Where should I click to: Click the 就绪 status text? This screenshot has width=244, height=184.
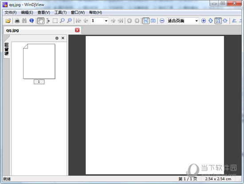(7, 179)
